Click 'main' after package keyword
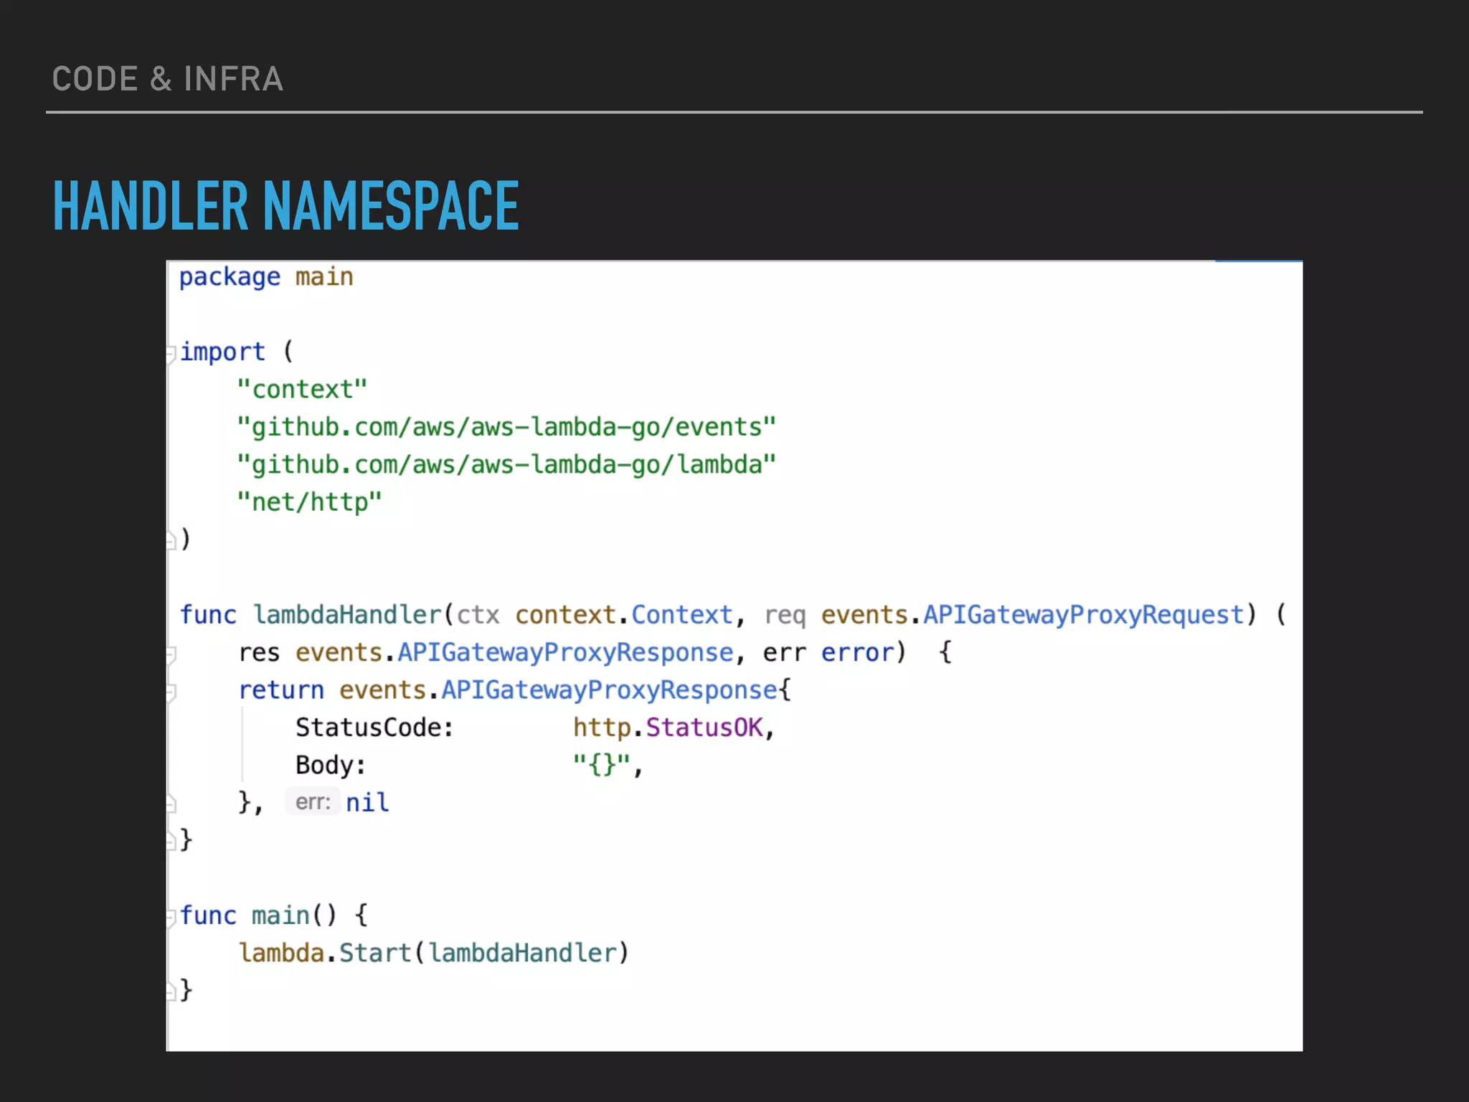Viewport: 1469px width, 1102px height. click(x=324, y=277)
